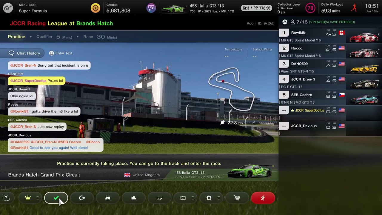Viewport: 382px width, 215px height.
Task: Click the 'Okie dokie lol' chat bubble
Action: pyautogui.click(x=22, y=96)
